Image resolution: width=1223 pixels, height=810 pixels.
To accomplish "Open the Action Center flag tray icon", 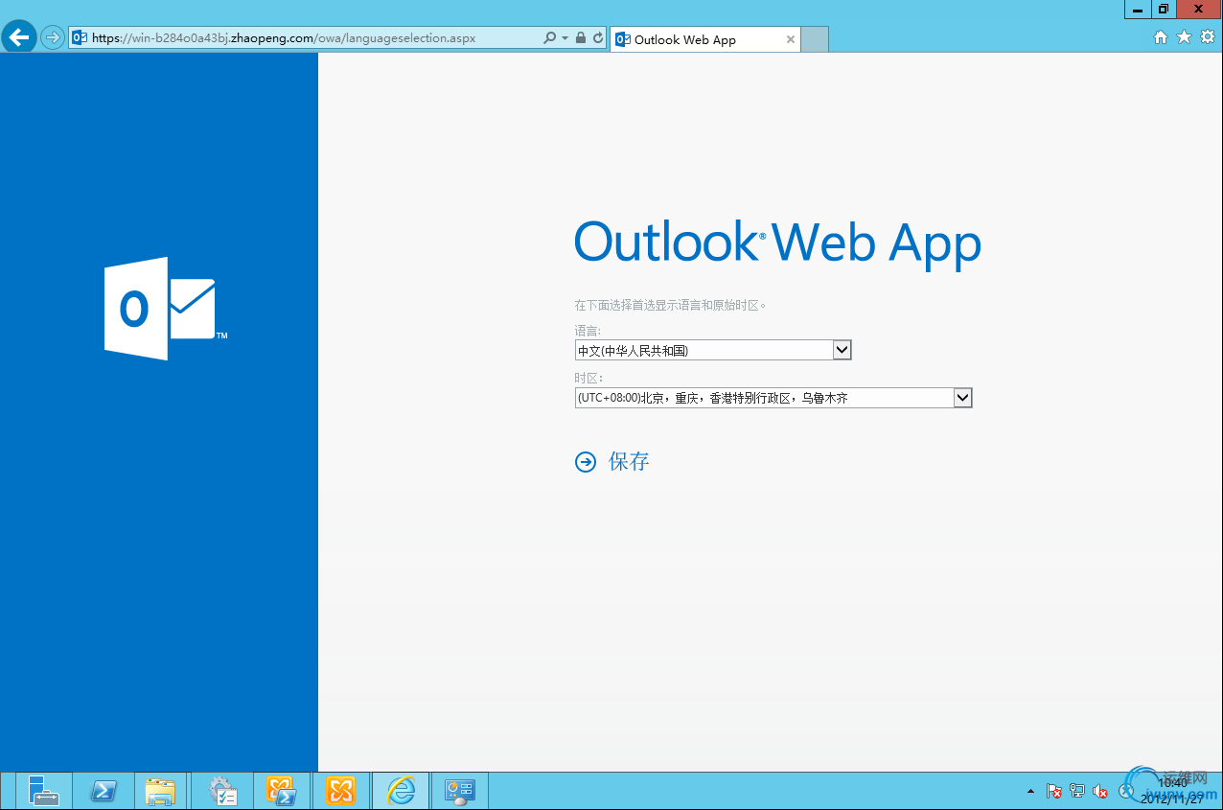I will pos(1054,792).
